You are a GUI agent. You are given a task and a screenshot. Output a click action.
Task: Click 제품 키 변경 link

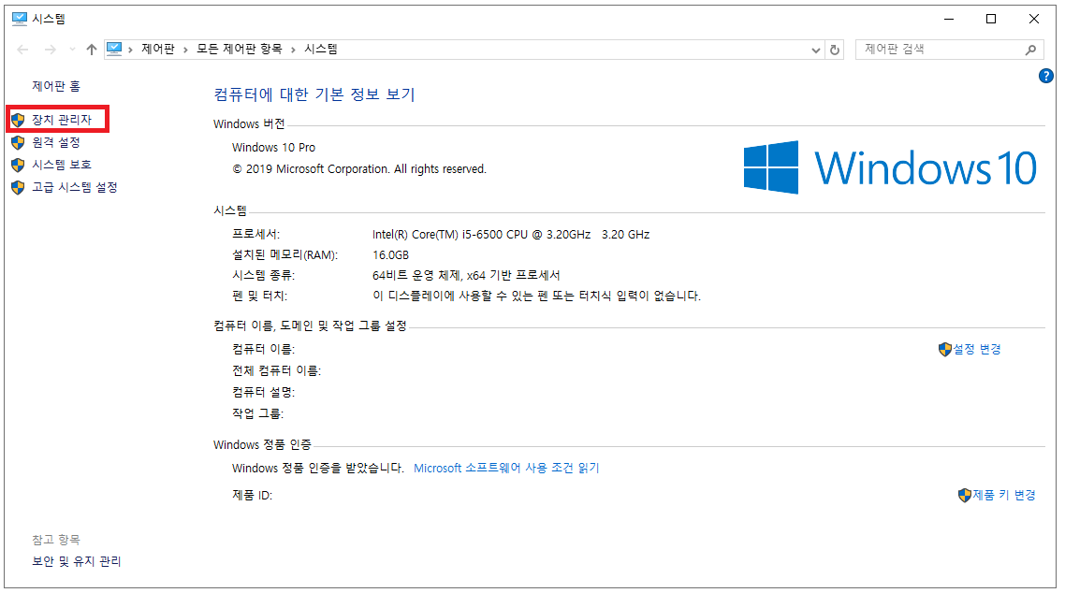(x=1004, y=496)
